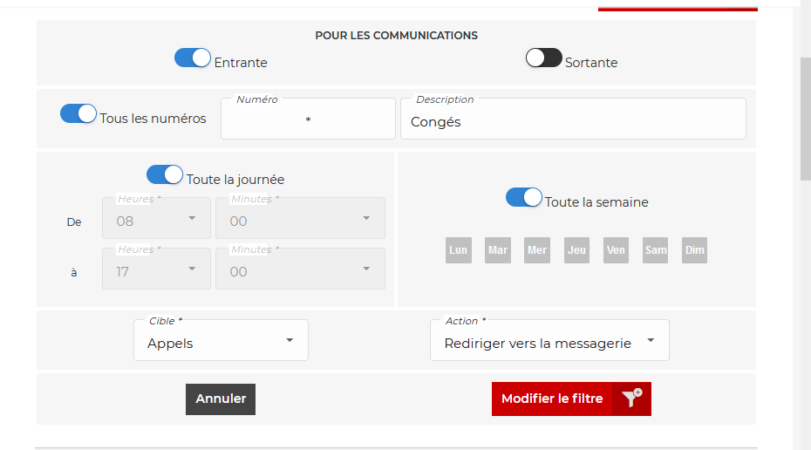
Task: Click the Modifier le filtre text
Action: pos(552,399)
